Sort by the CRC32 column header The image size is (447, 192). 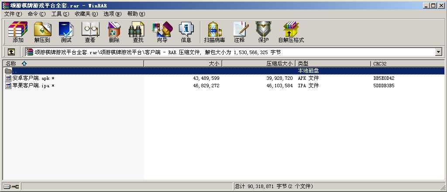tap(408, 64)
